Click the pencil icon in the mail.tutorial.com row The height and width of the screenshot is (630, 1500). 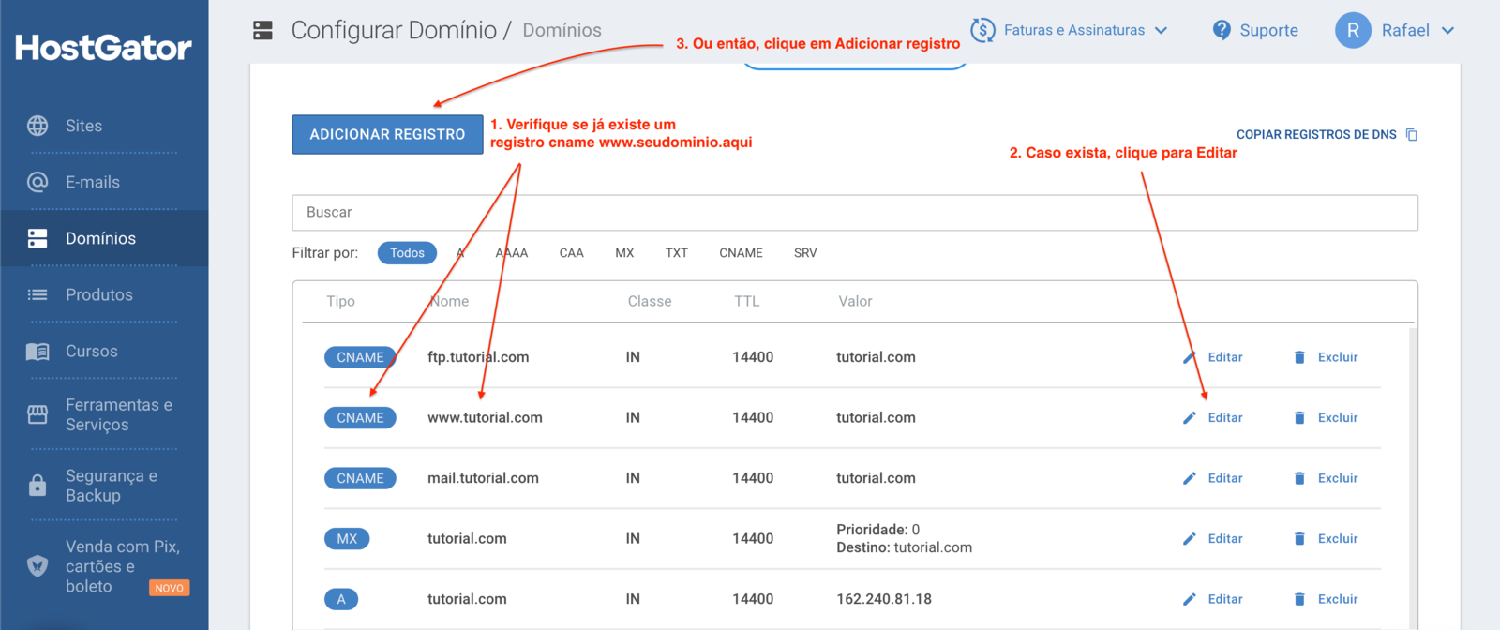tap(1189, 478)
